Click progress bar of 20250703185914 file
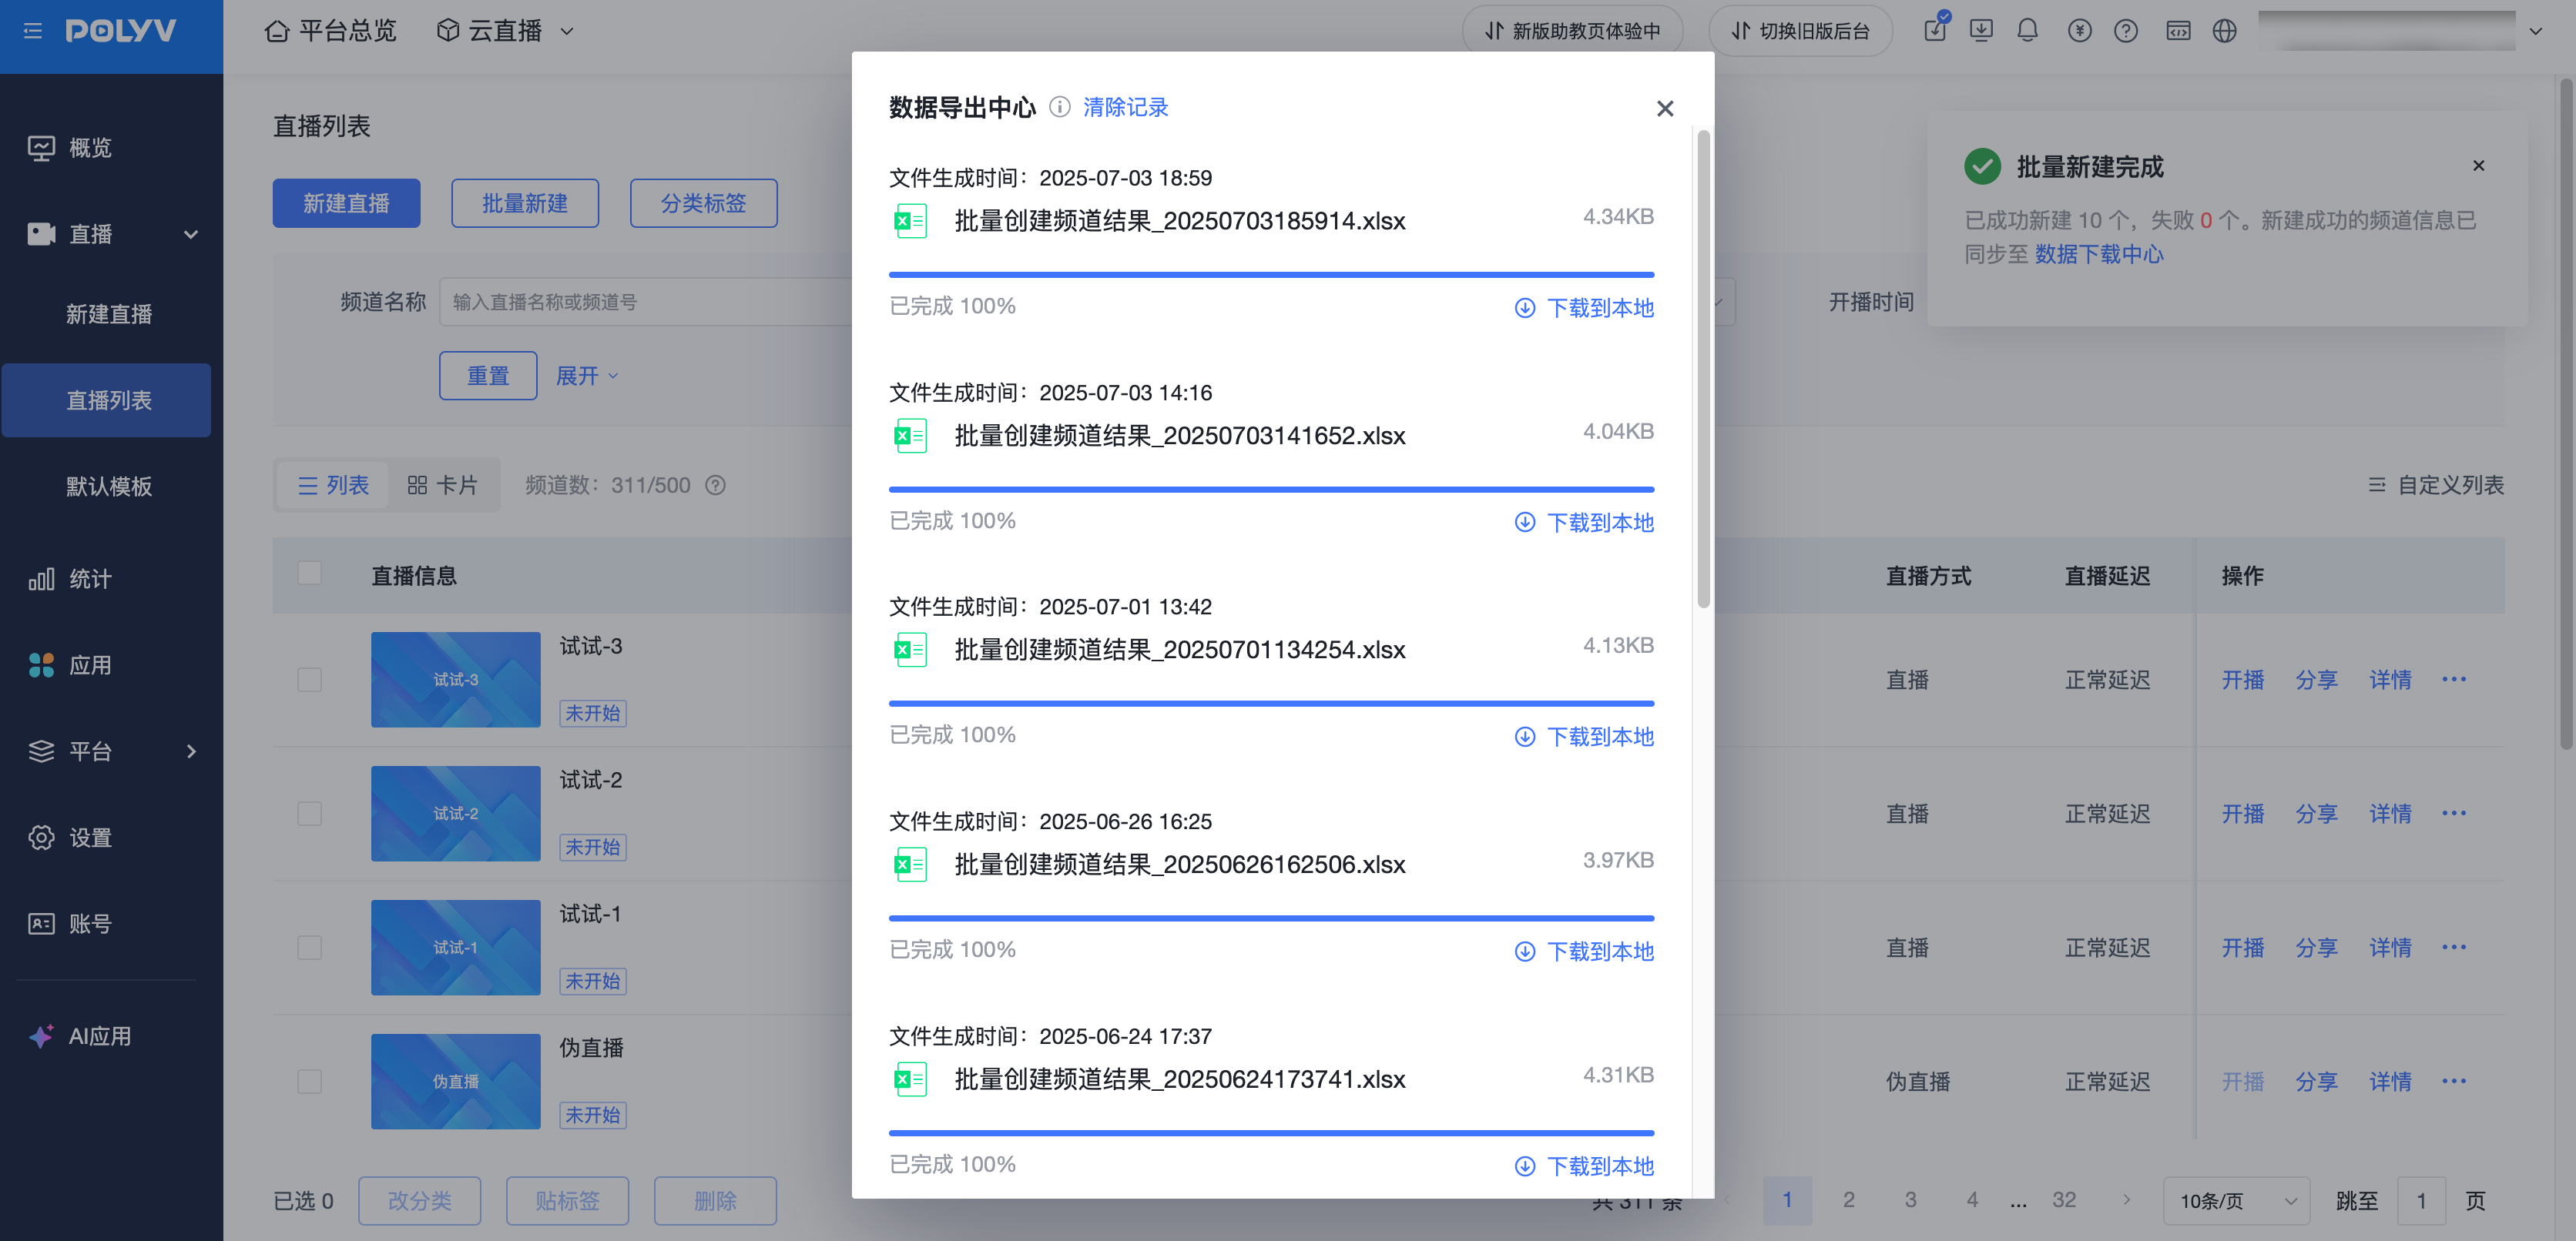This screenshot has width=2576, height=1241. point(1271,274)
